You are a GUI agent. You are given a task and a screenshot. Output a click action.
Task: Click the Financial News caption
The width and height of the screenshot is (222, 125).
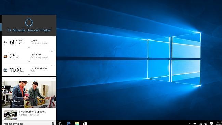(x=12, y=101)
